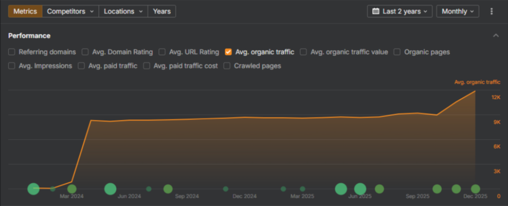Click the calendar icon beside Last 2 years
Viewport: 508px width, 206px height.
376,11
